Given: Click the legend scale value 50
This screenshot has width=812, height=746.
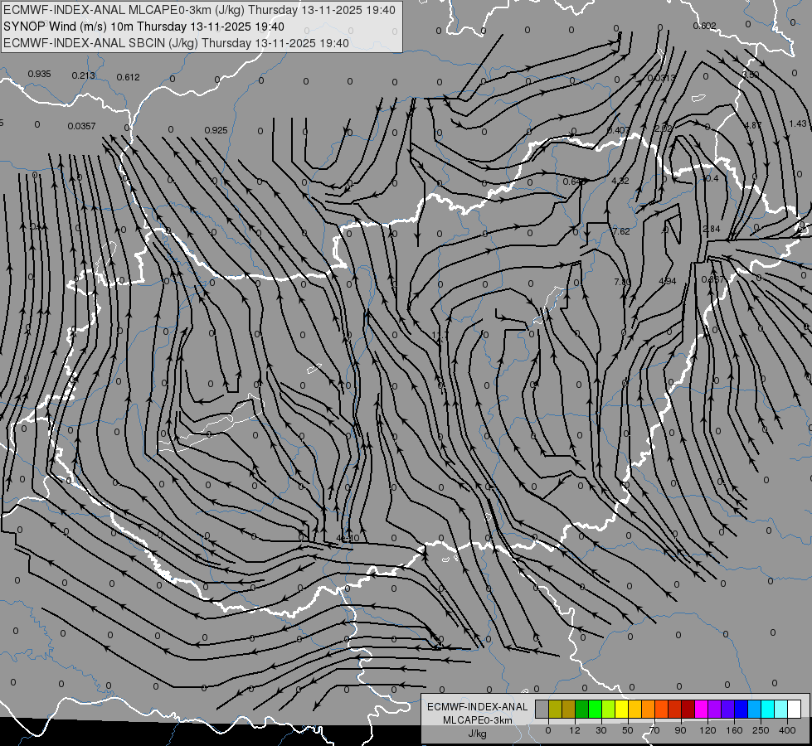Looking at the screenshot, I should click(628, 730).
